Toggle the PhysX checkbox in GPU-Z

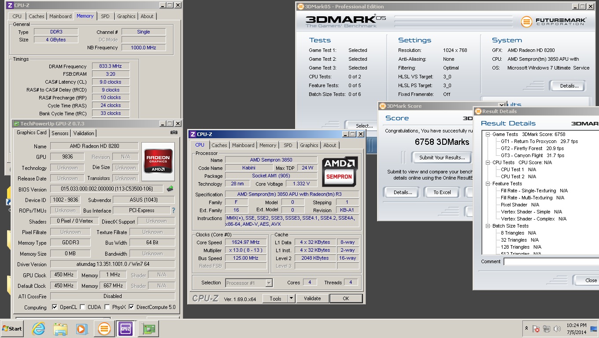(107, 307)
